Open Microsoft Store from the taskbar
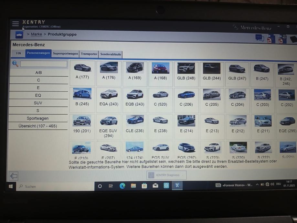This screenshot has height=223, width=297. pyautogui.click(x=144, y=186)
